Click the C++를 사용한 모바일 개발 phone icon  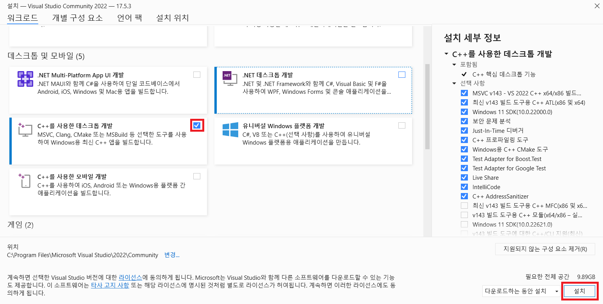(x=25, y=181)
